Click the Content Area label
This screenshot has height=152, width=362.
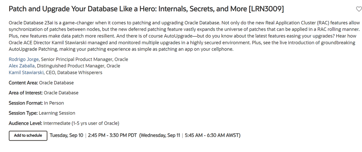(23, 83)
